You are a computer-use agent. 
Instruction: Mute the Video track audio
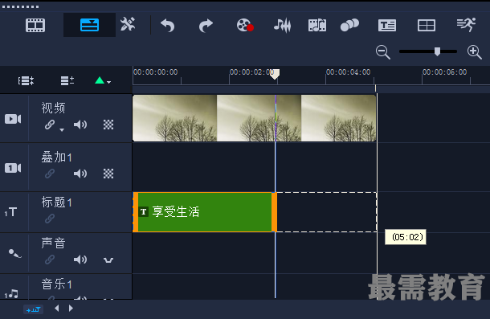click(x=80, y=125)
